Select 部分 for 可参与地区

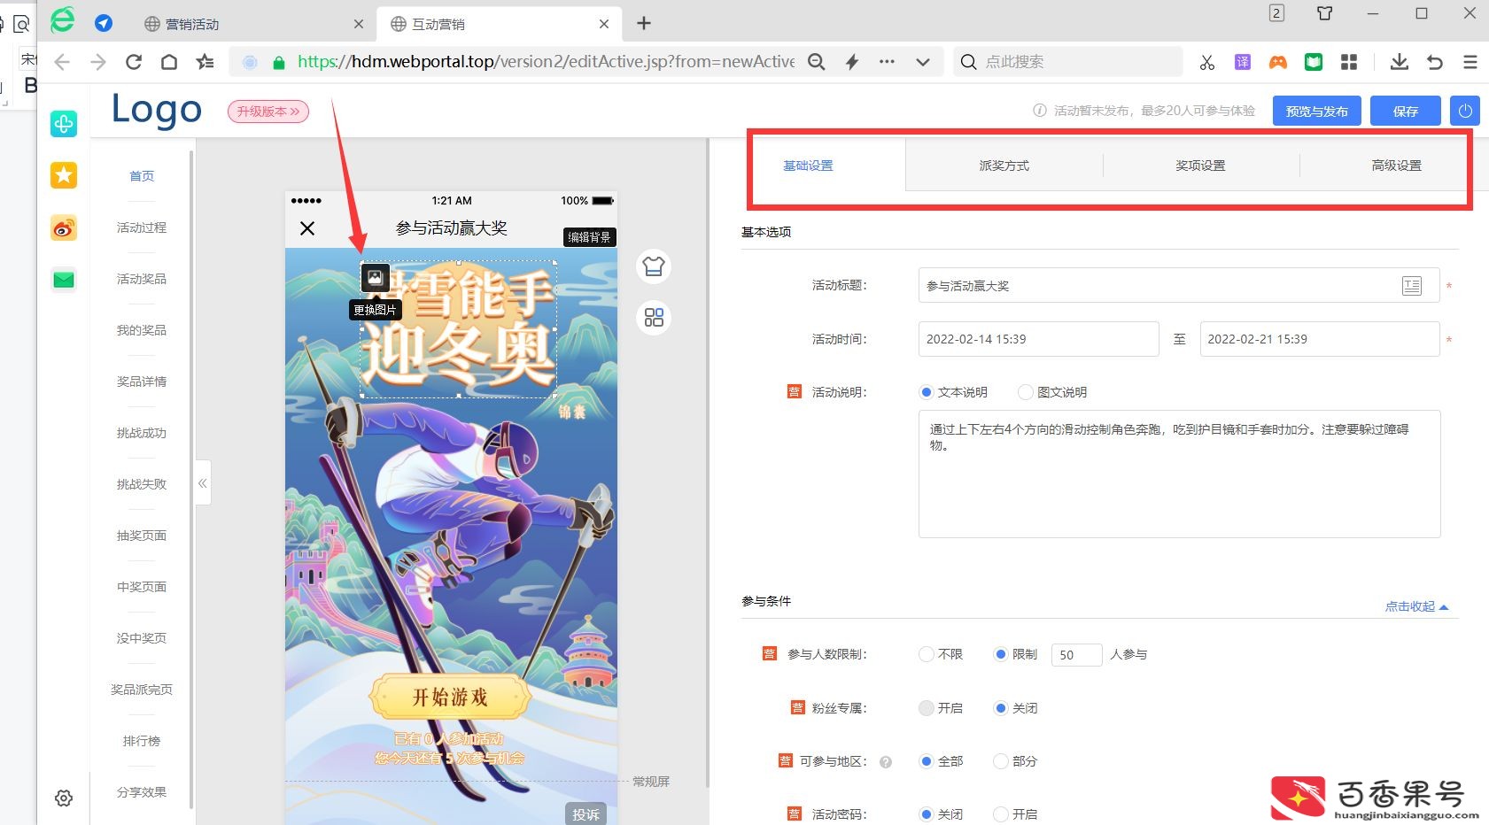(1001, 761)
